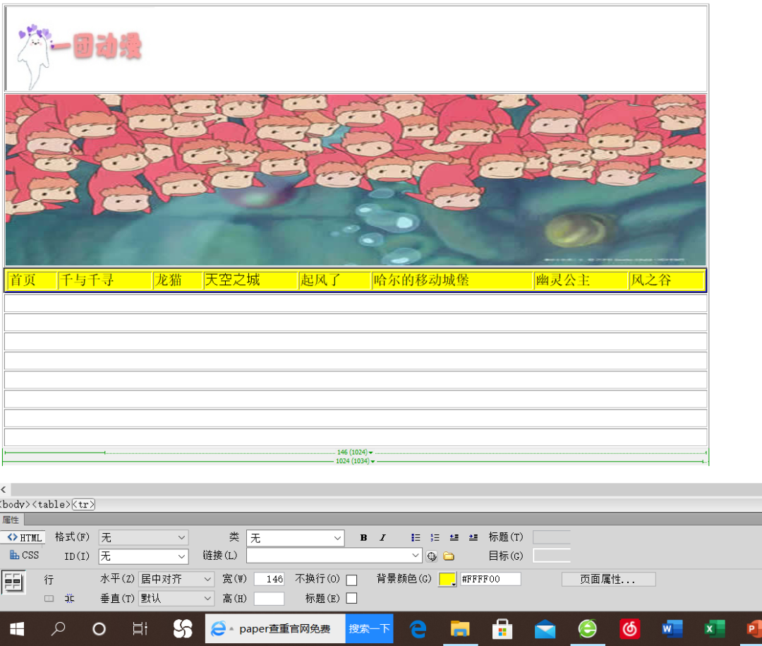Click the 龙猫 navigation cell
The width and height of the screenshot is (762, 646).
pos(178,280)
